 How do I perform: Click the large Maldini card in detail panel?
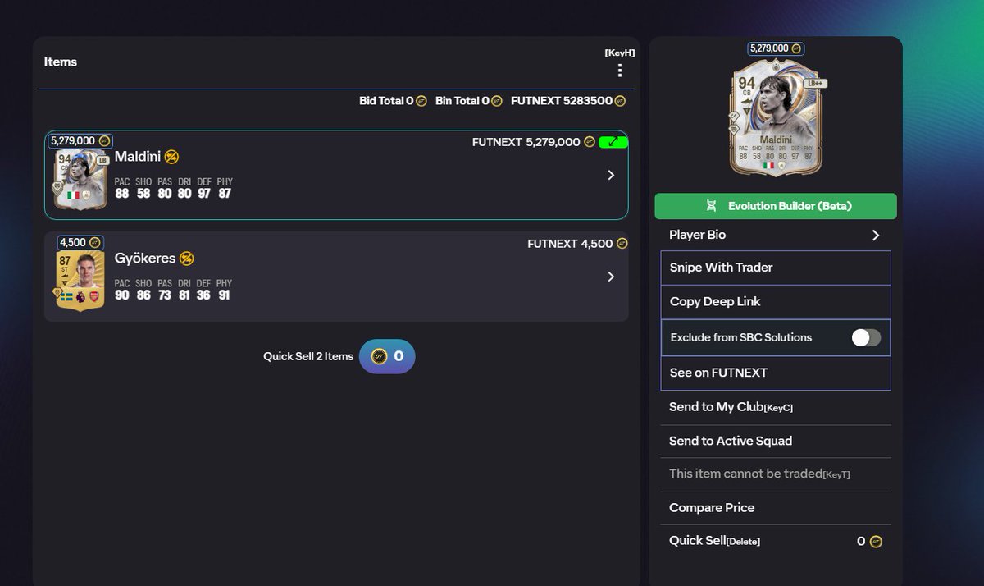(x=776, y=117)
